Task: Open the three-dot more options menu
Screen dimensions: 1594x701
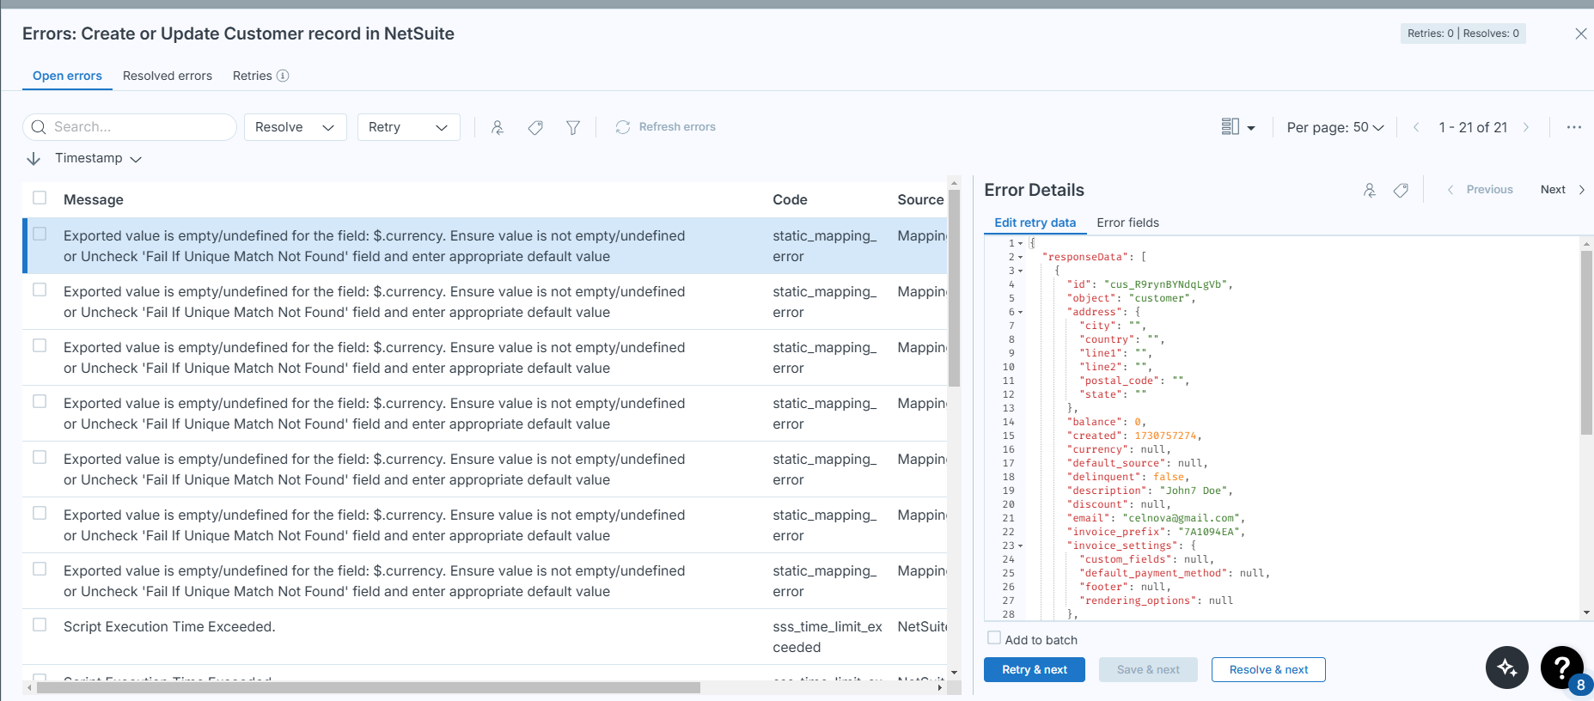Action: coord(1573,127)
